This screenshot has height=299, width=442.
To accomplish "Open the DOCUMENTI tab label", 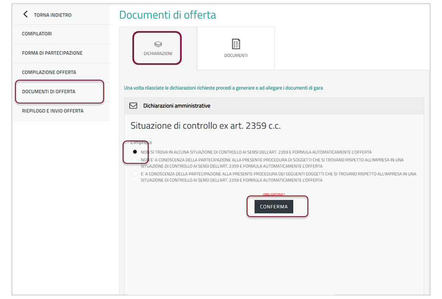I will pos(236,56).
